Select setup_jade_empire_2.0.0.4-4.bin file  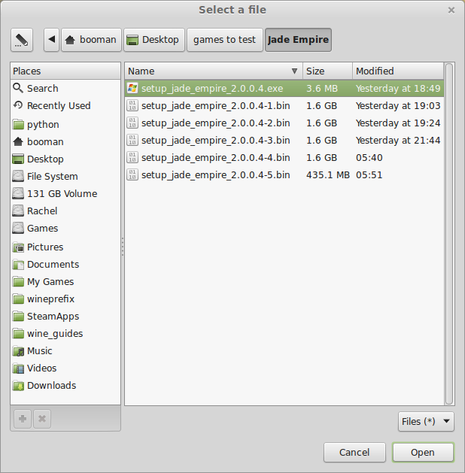coord(284,157)
